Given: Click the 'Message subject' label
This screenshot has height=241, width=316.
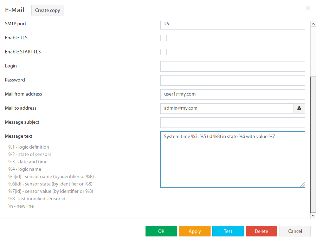Looking at the screenshot, I should (22, 122).
